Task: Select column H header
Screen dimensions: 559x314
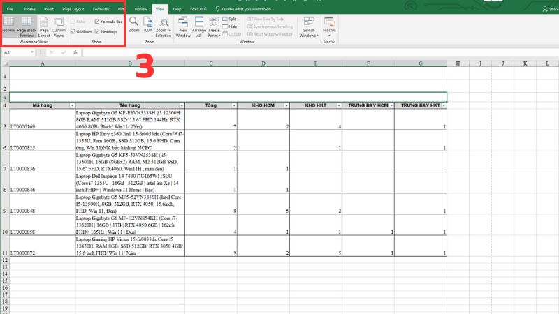Action: (458, 63)
